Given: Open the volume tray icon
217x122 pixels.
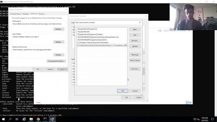Looking at the screenshot, I should [198, 119].
